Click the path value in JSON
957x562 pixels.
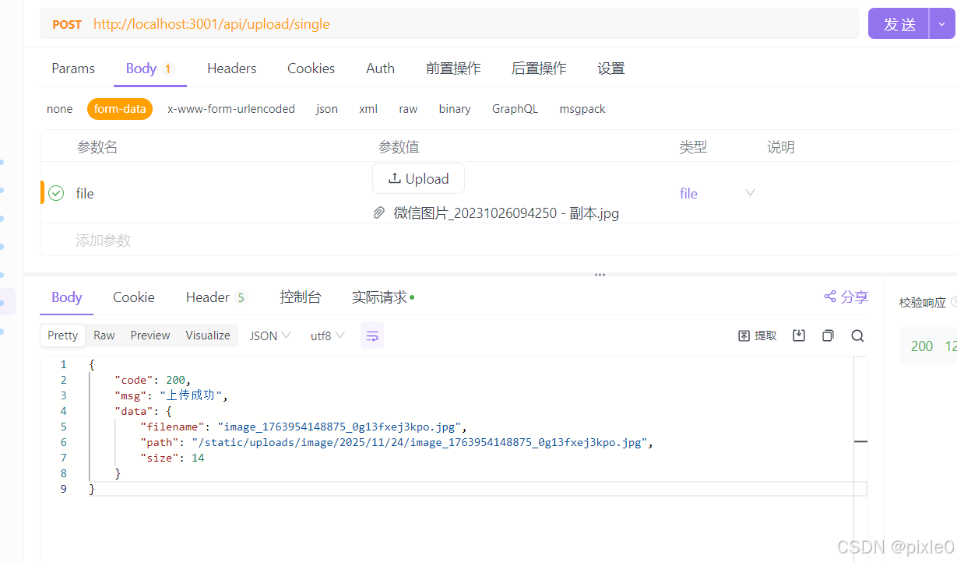pyautogui.click(x=420, y=442)
